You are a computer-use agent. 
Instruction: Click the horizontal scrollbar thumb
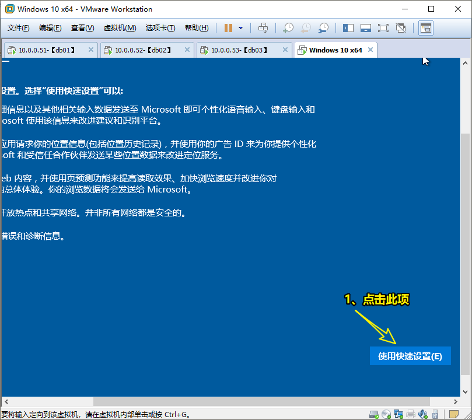point(261,402)
